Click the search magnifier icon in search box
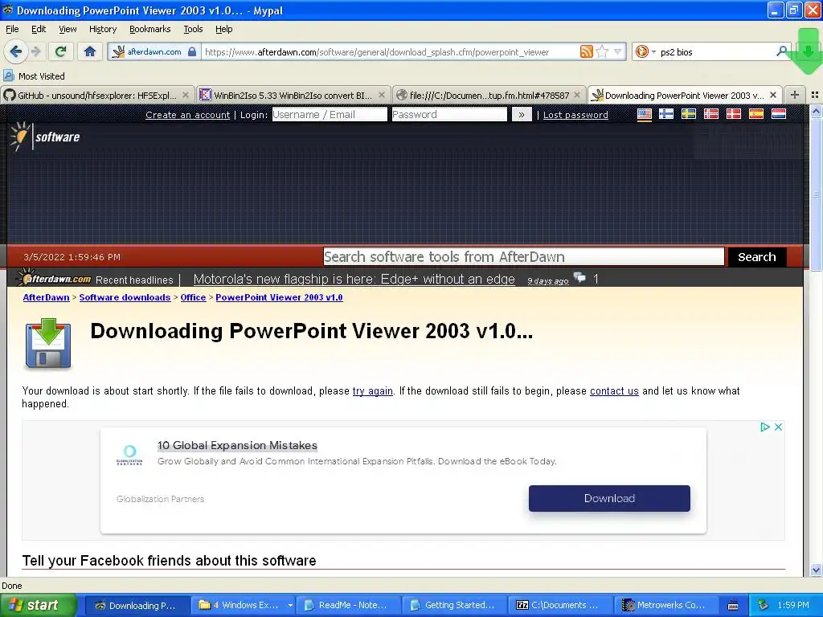The height and width of the screenshot is (617, 823). click(781, 51)
